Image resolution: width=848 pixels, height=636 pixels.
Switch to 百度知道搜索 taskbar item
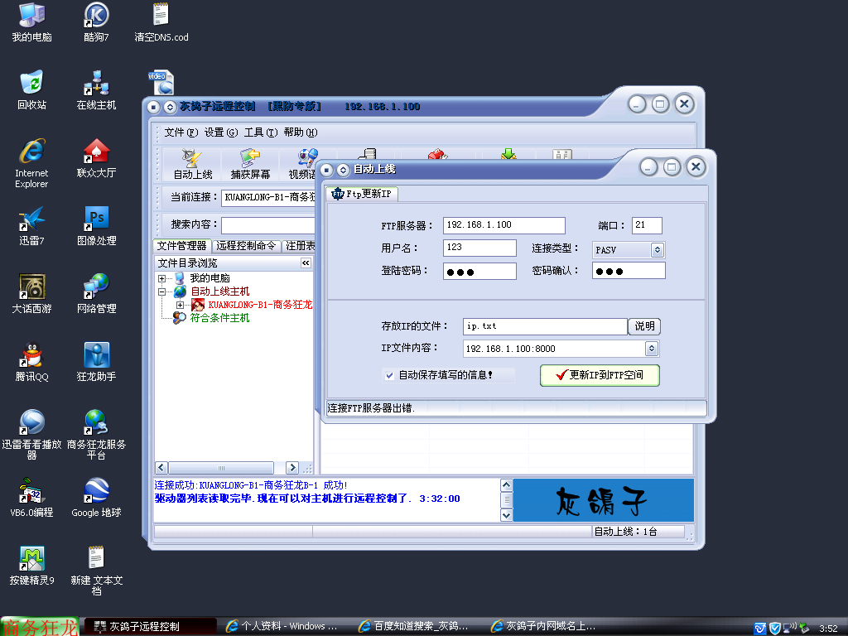pos(413,626)
